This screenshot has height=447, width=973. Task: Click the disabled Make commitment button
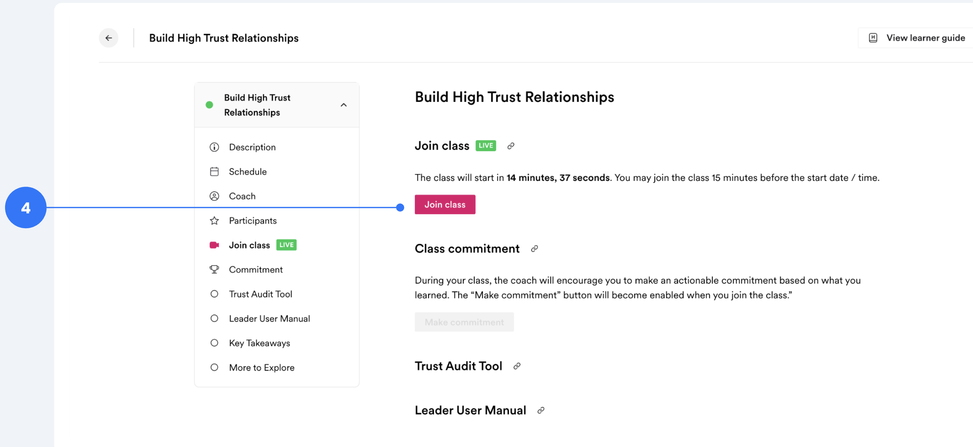(x=464, y=322)
